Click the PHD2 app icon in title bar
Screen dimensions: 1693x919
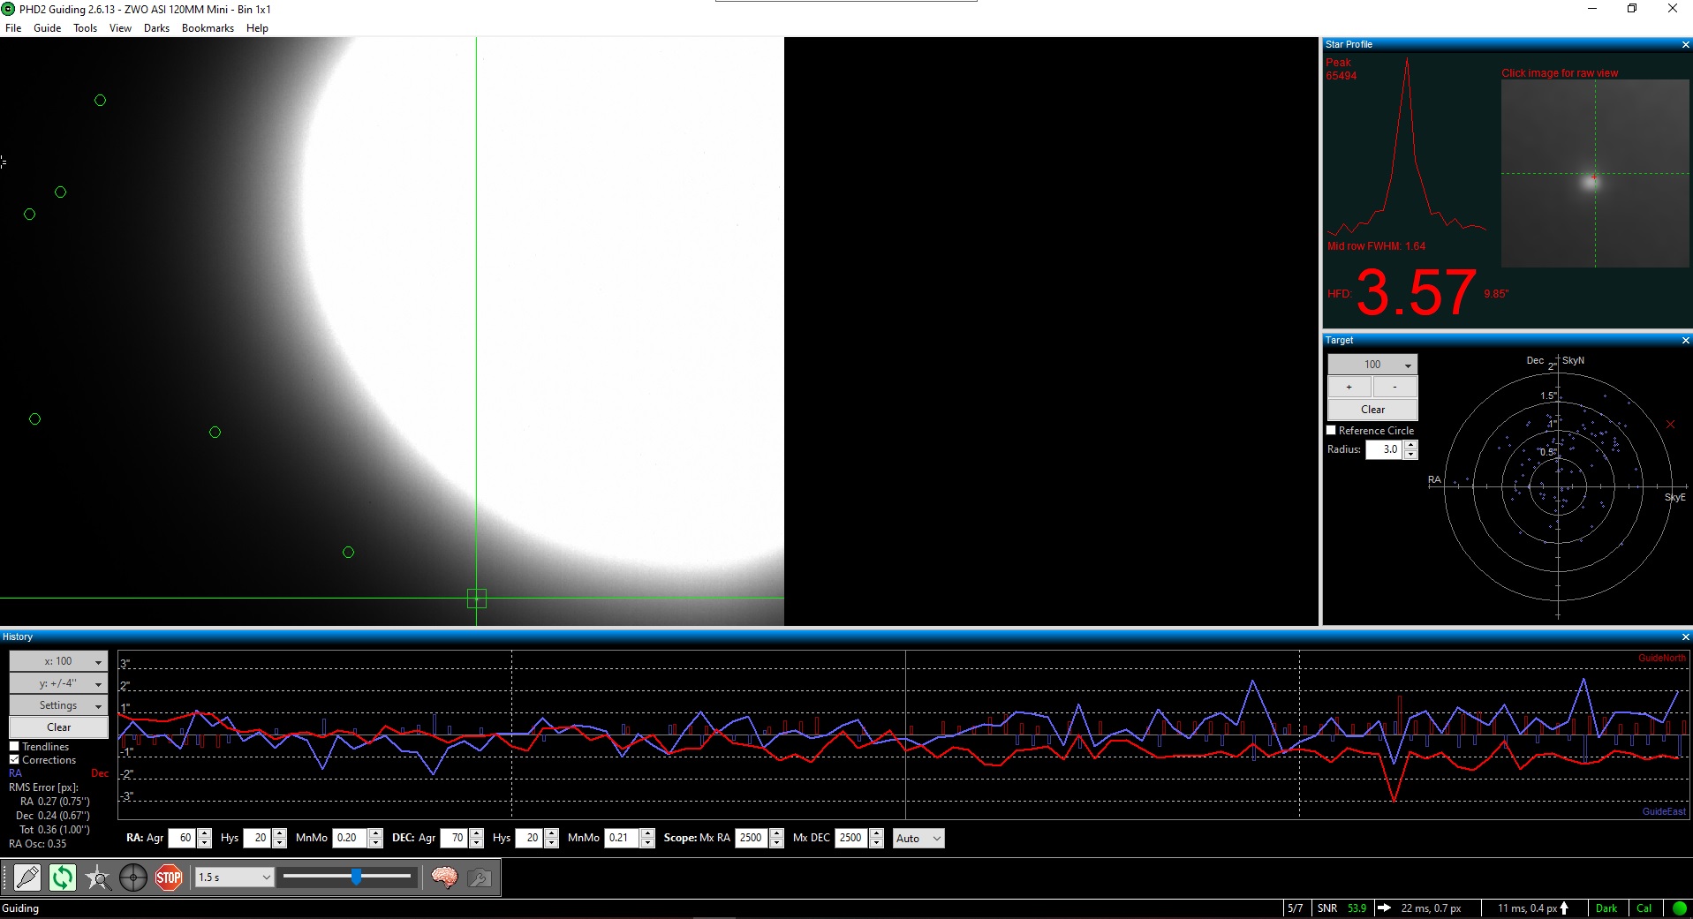click(x=9, y=9)
